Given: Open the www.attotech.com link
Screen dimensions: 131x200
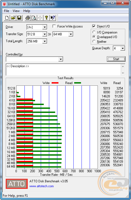Looking at the screenshot, I should [x=42, y=186].
